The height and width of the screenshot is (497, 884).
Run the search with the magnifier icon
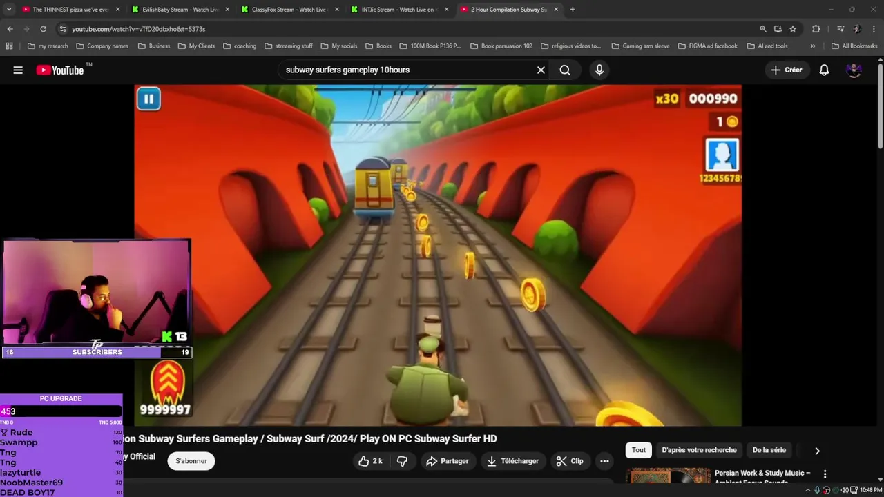point(565,70)
